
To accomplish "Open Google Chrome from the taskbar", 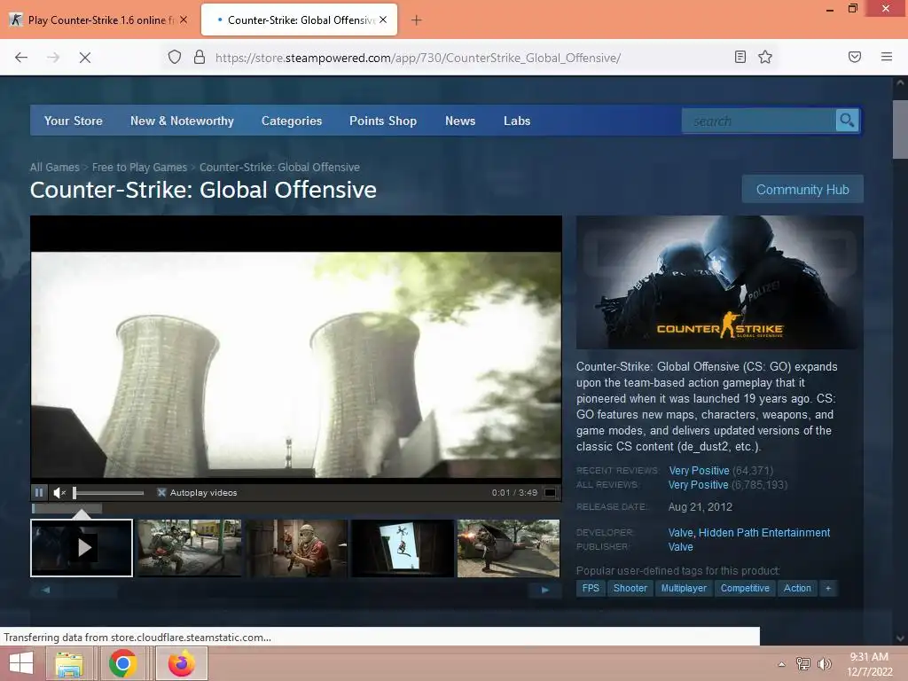I will click(x=122, y=664).
